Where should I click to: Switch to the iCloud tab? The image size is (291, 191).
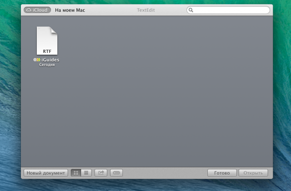point(37,10)
